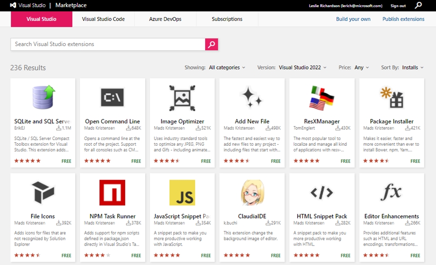Image resolution: width=436 pixels, height=265 pixels.
Task: Click the 354K installs on JavaScript Snippet Pack
Action: (x=203, y=223)
